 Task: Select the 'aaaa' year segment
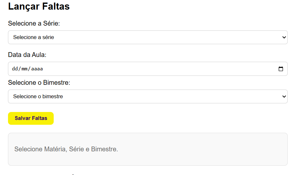click(x=37, y=69)
